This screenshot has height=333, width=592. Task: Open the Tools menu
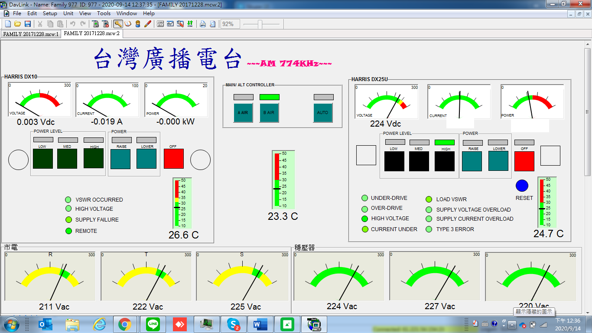[x=104, y=13]
